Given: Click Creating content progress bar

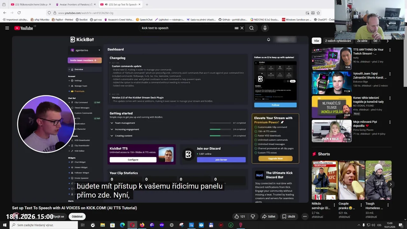Looking at the screenshot, I should (220, 136).
